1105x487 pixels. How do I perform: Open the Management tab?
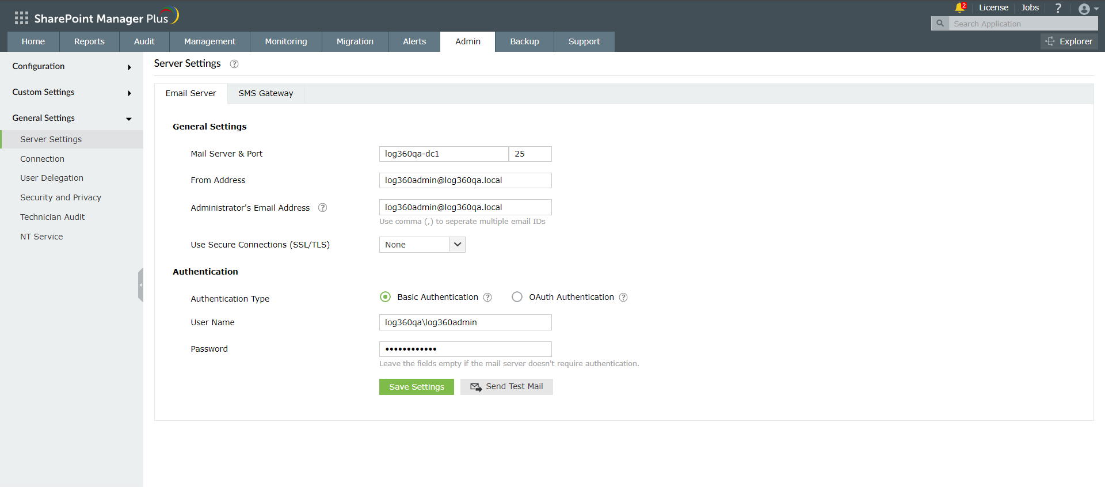coord(210,41)
